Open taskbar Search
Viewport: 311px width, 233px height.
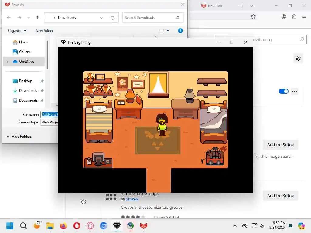coord(23,226)
